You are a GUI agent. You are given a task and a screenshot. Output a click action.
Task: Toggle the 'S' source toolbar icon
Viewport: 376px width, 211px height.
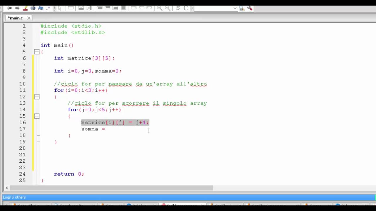point(178,8)
